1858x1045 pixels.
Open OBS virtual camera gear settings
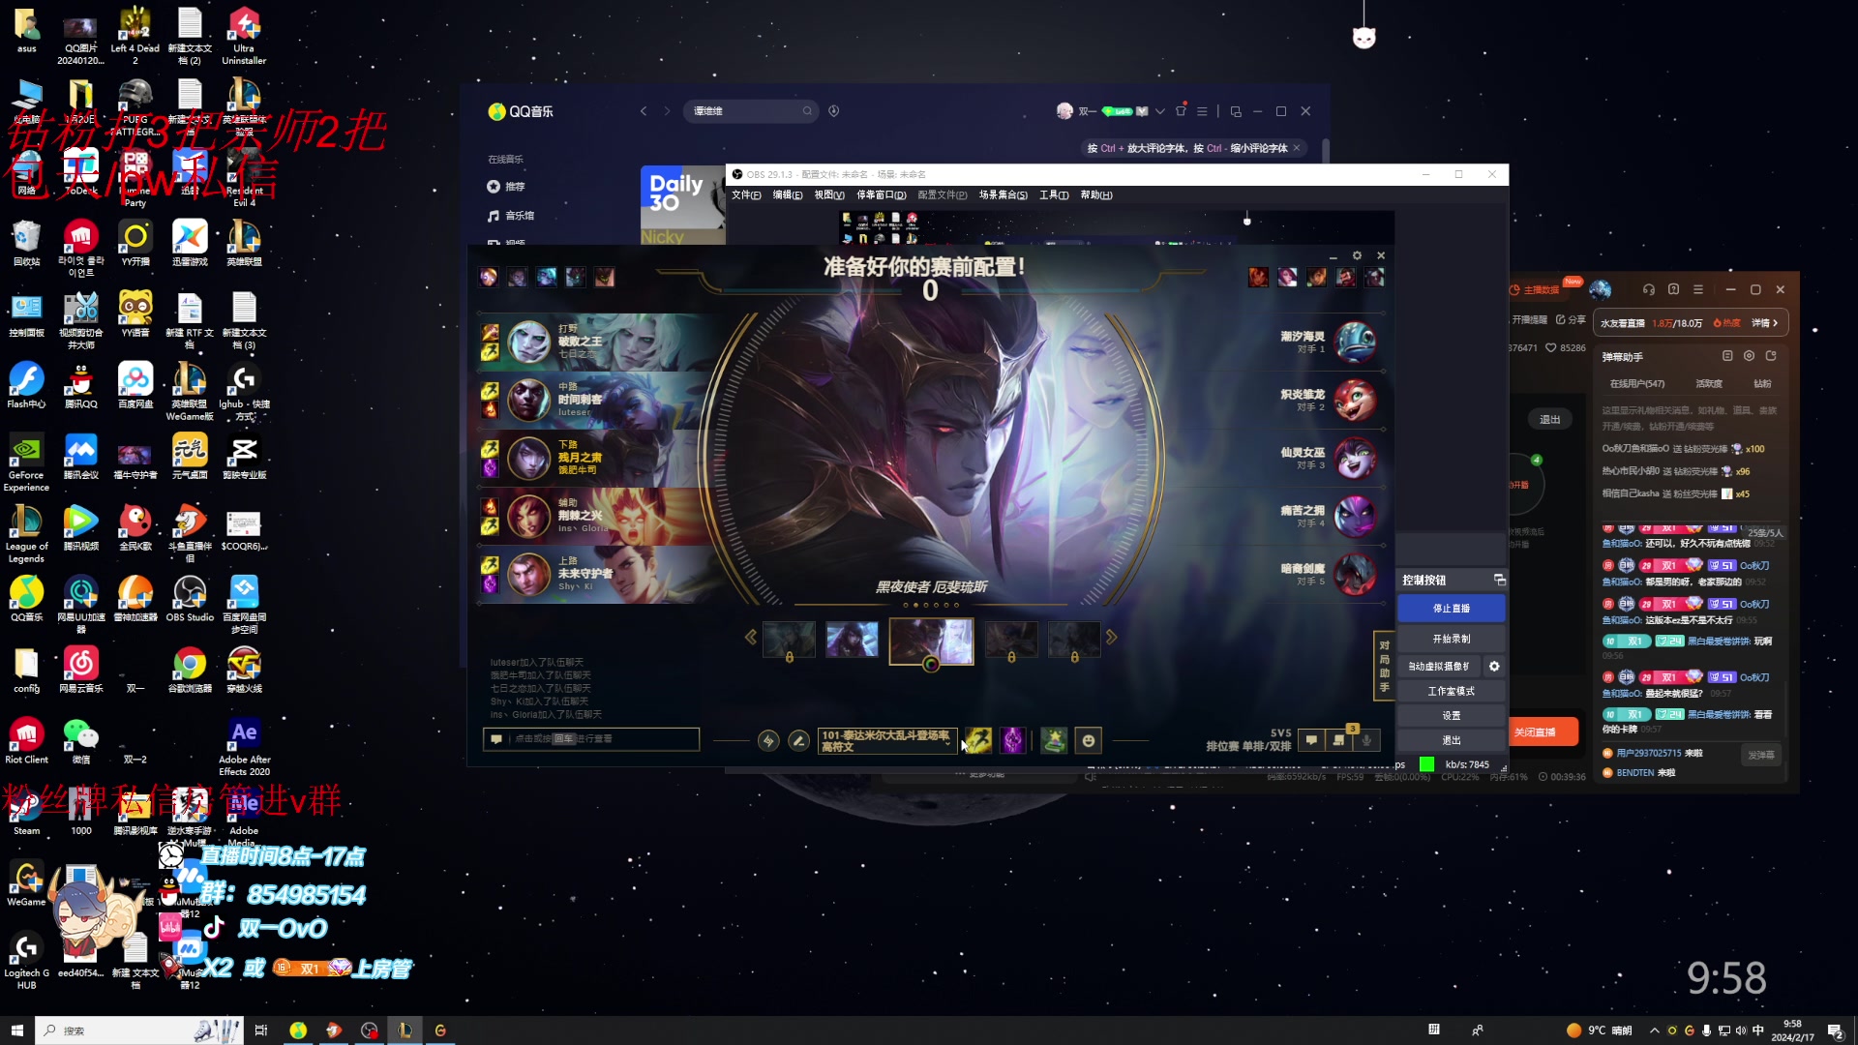1494,667
